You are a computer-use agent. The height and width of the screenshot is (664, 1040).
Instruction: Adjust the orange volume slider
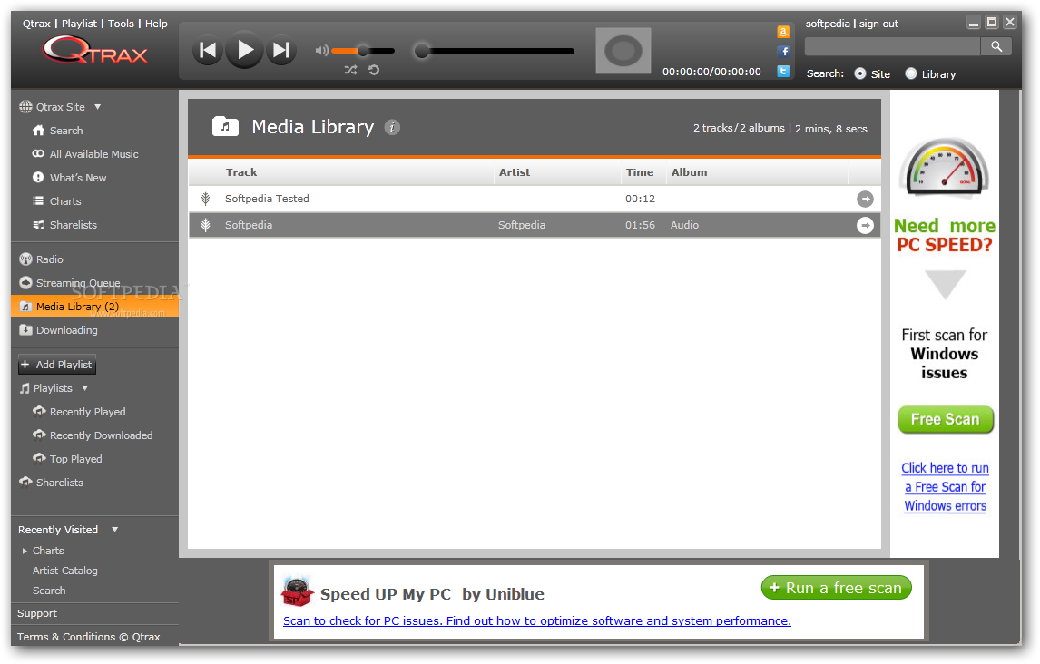coord(363,51)
